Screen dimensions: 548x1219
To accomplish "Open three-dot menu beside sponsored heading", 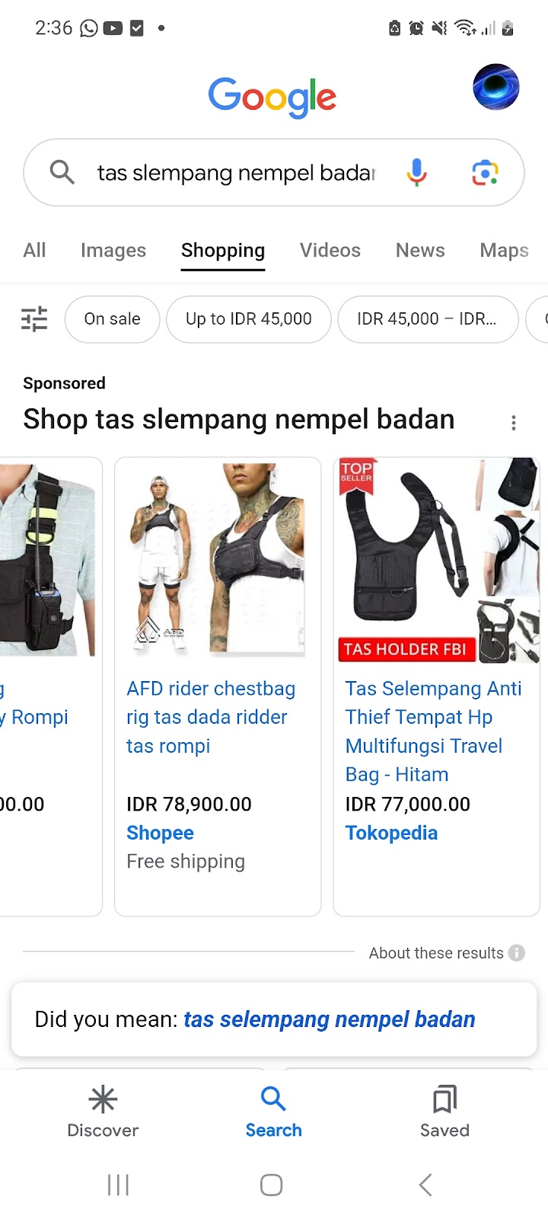I will (514, 423).
